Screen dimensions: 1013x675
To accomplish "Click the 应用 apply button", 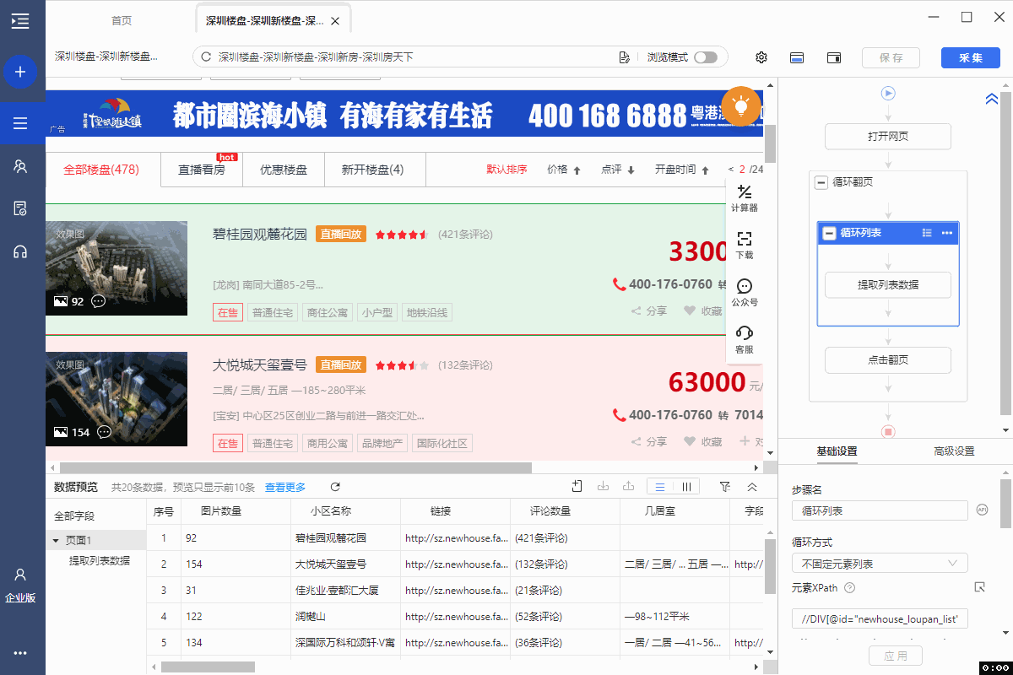I will (x=896, y=656).
